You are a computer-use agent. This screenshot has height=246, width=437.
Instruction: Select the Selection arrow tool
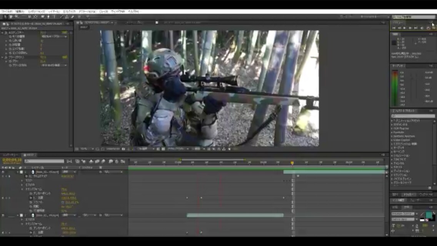tap(5, 17)
